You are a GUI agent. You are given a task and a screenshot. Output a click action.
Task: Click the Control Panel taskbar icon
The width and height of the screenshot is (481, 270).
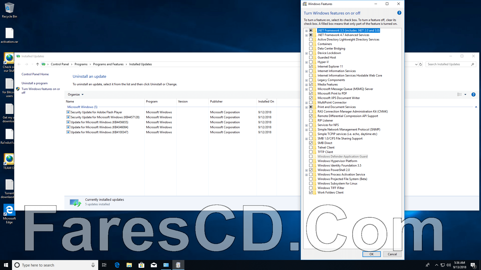166,265
